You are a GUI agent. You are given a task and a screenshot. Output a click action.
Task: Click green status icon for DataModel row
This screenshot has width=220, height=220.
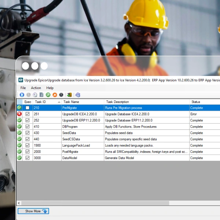(x=19, y=158)
